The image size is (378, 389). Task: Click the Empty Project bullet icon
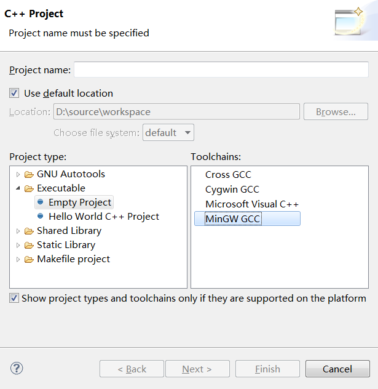pyautogui.click(x=41, y=202)
